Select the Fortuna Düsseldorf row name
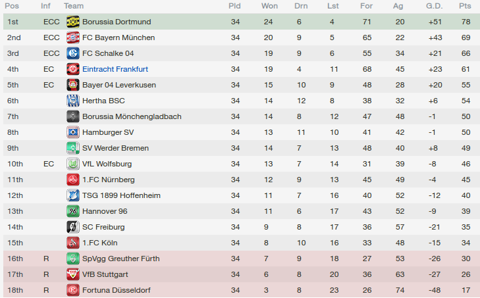Image resolution: width=480 pixels, height=298 pixels. pyautogui.click(x=117, y=290)
